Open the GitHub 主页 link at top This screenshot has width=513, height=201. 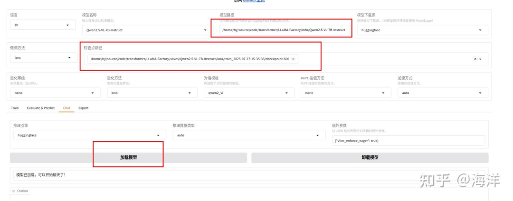tap(254, 1)
